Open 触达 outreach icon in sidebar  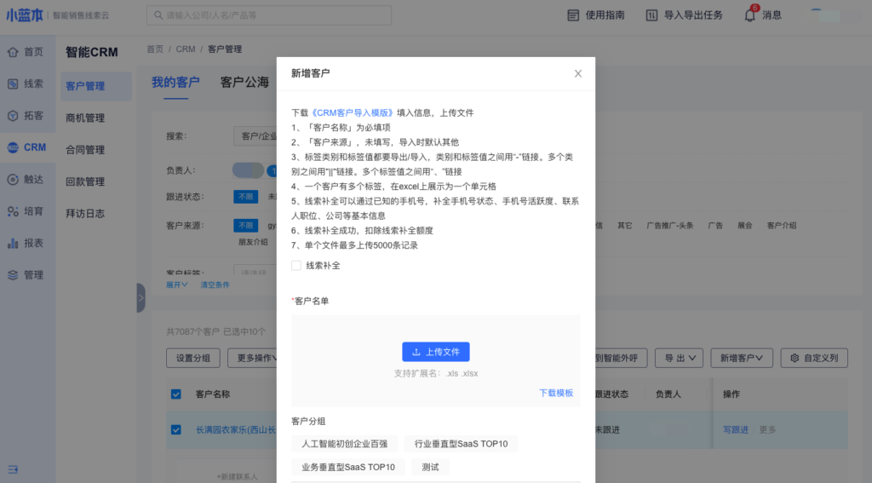point(13,180)
